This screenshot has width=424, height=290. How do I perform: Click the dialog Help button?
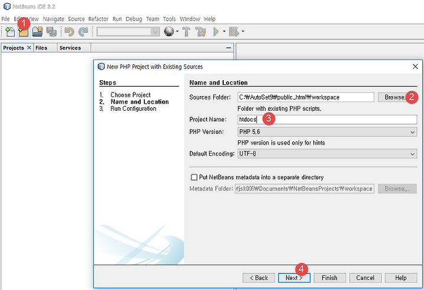(401, 278)
